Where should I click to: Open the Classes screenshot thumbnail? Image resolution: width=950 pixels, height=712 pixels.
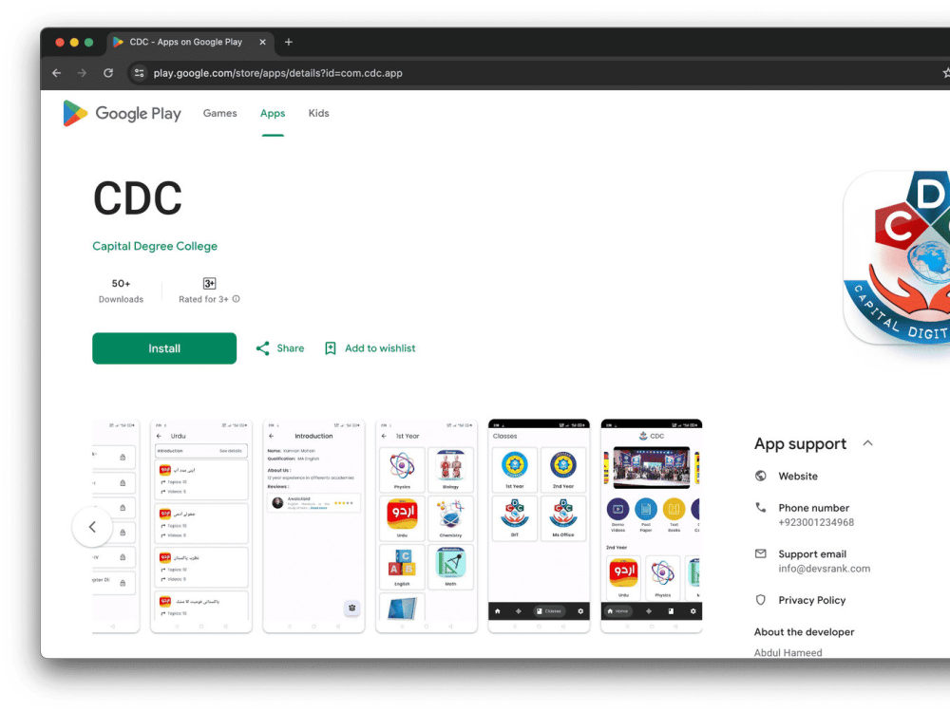pos(539,526)
